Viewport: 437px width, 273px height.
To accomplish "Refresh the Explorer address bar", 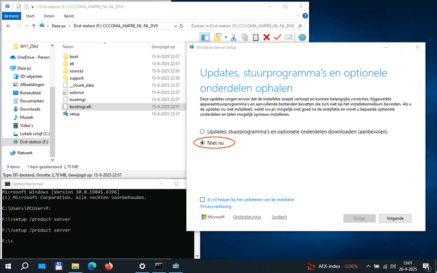I will [181, 26].
